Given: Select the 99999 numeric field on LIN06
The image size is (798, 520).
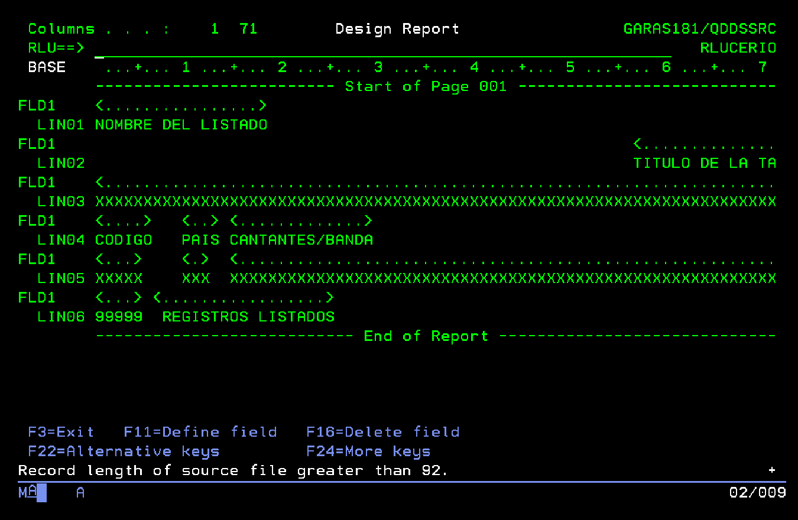Looking at the screenshot, I should [x=118, y=317].
